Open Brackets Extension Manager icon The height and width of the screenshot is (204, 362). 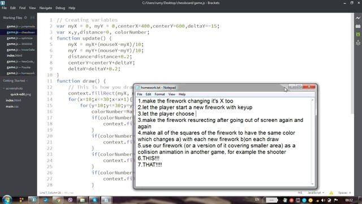point(358,26)
